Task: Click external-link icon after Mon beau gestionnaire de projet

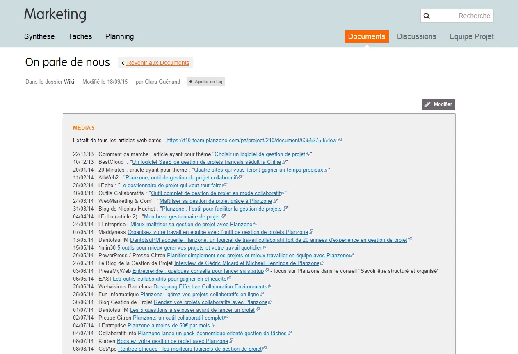Action: point(223,217)
